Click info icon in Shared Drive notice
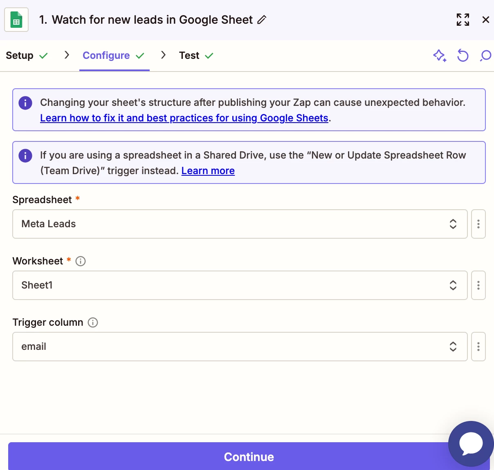The width and height of the screenshot is (494, 470). coord(25,155)
